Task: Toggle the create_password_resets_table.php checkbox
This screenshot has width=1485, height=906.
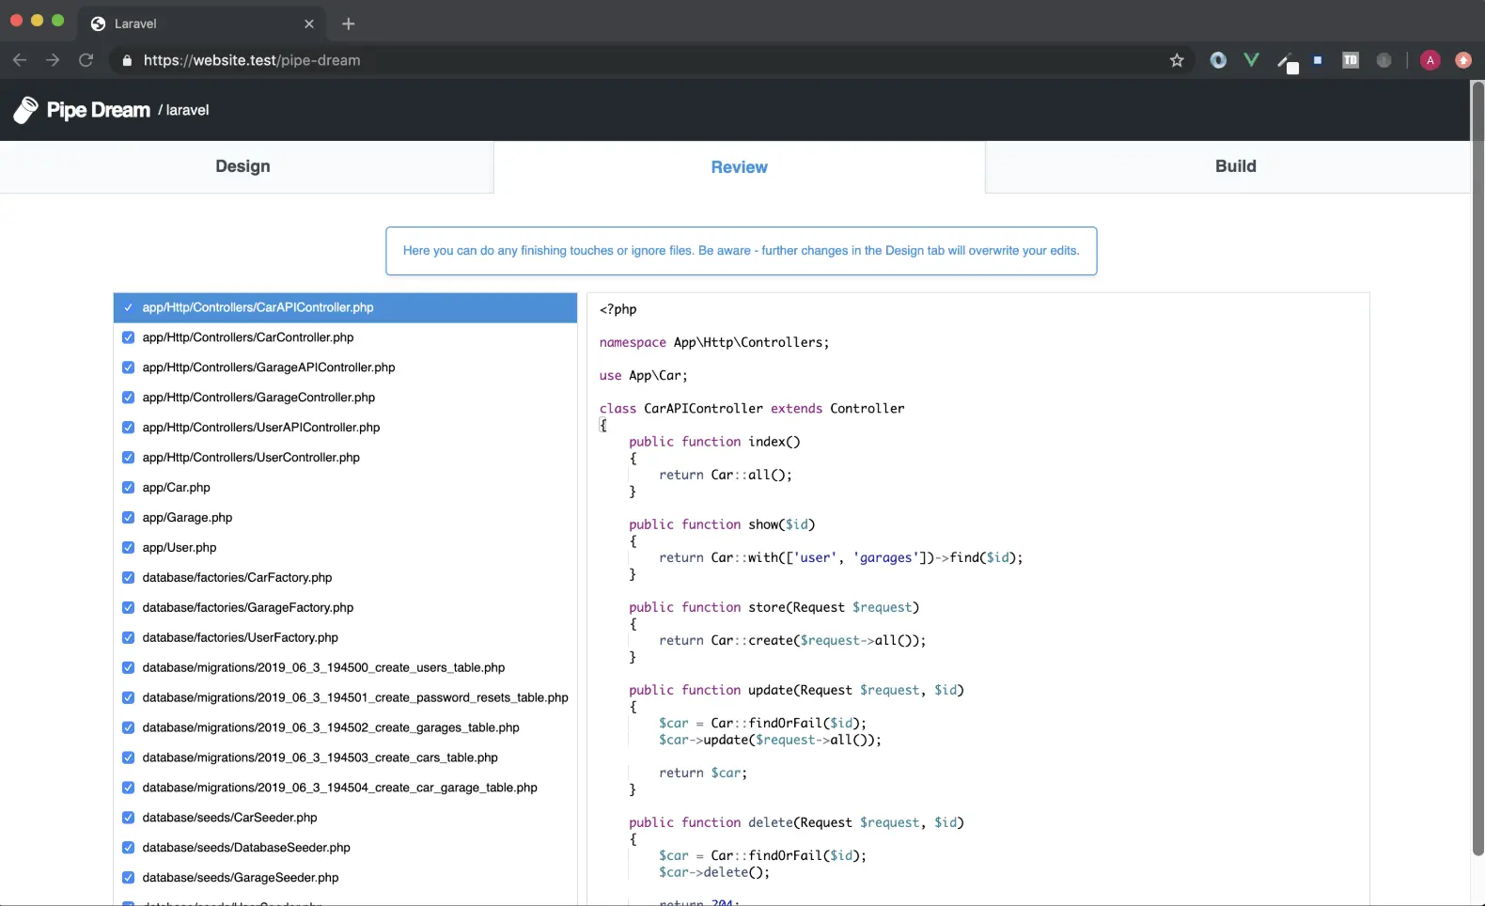Action: click(x=129, y=697)
